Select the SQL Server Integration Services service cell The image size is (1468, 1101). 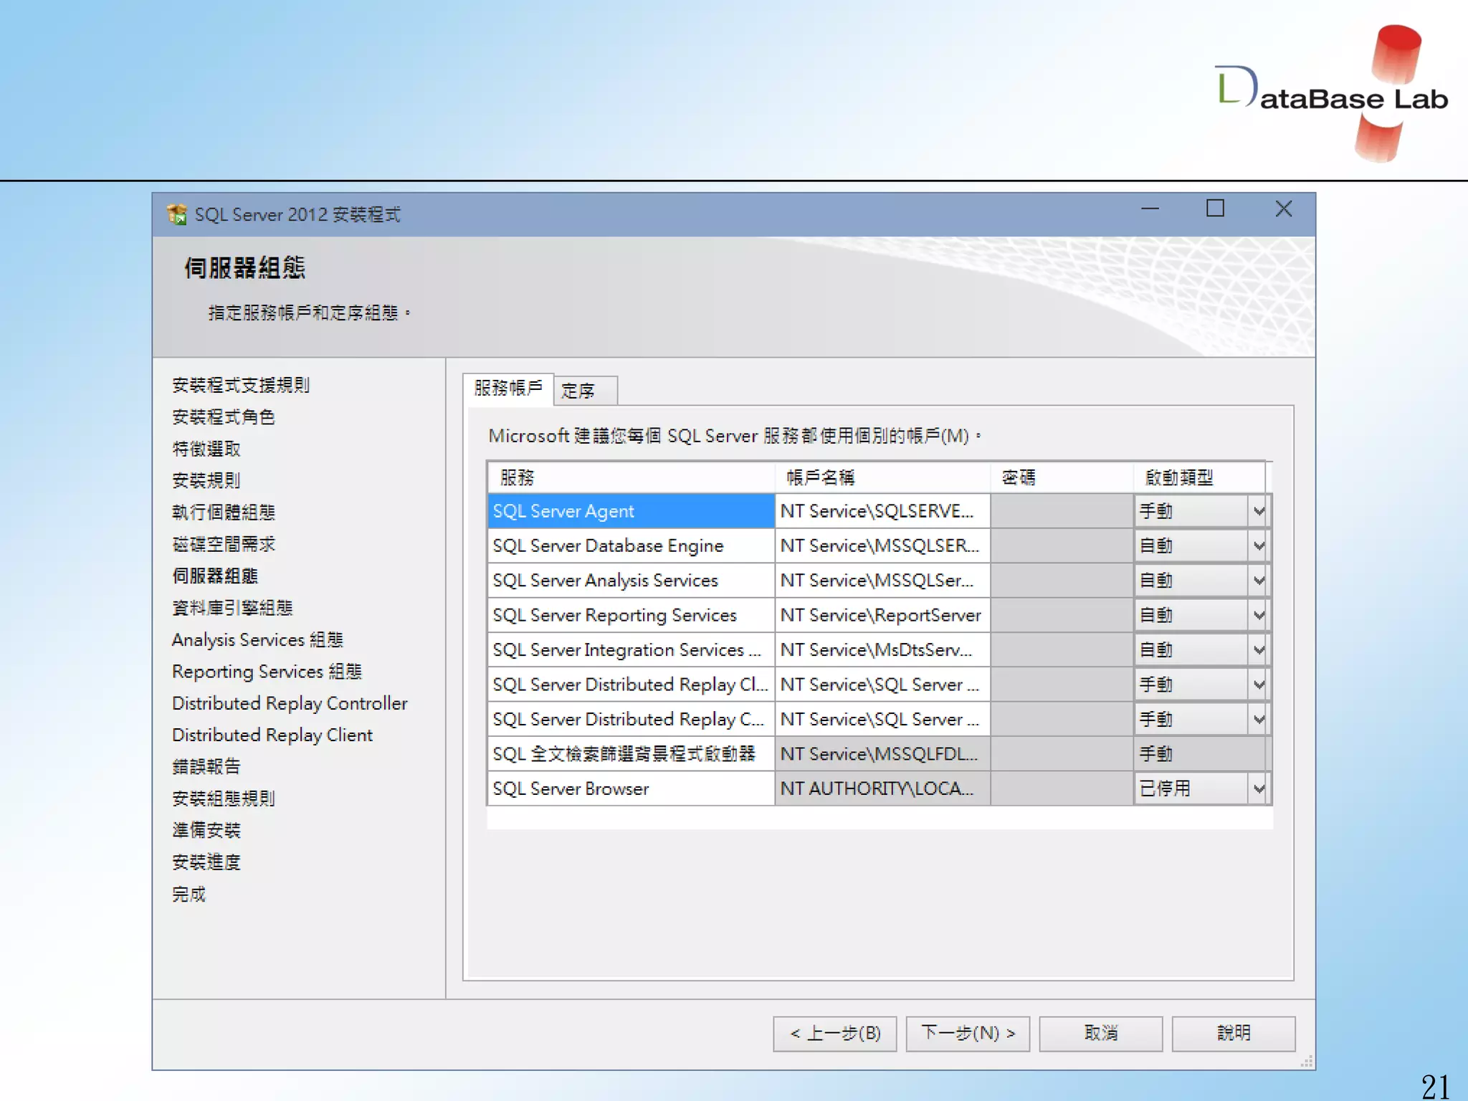click(631, 650)
